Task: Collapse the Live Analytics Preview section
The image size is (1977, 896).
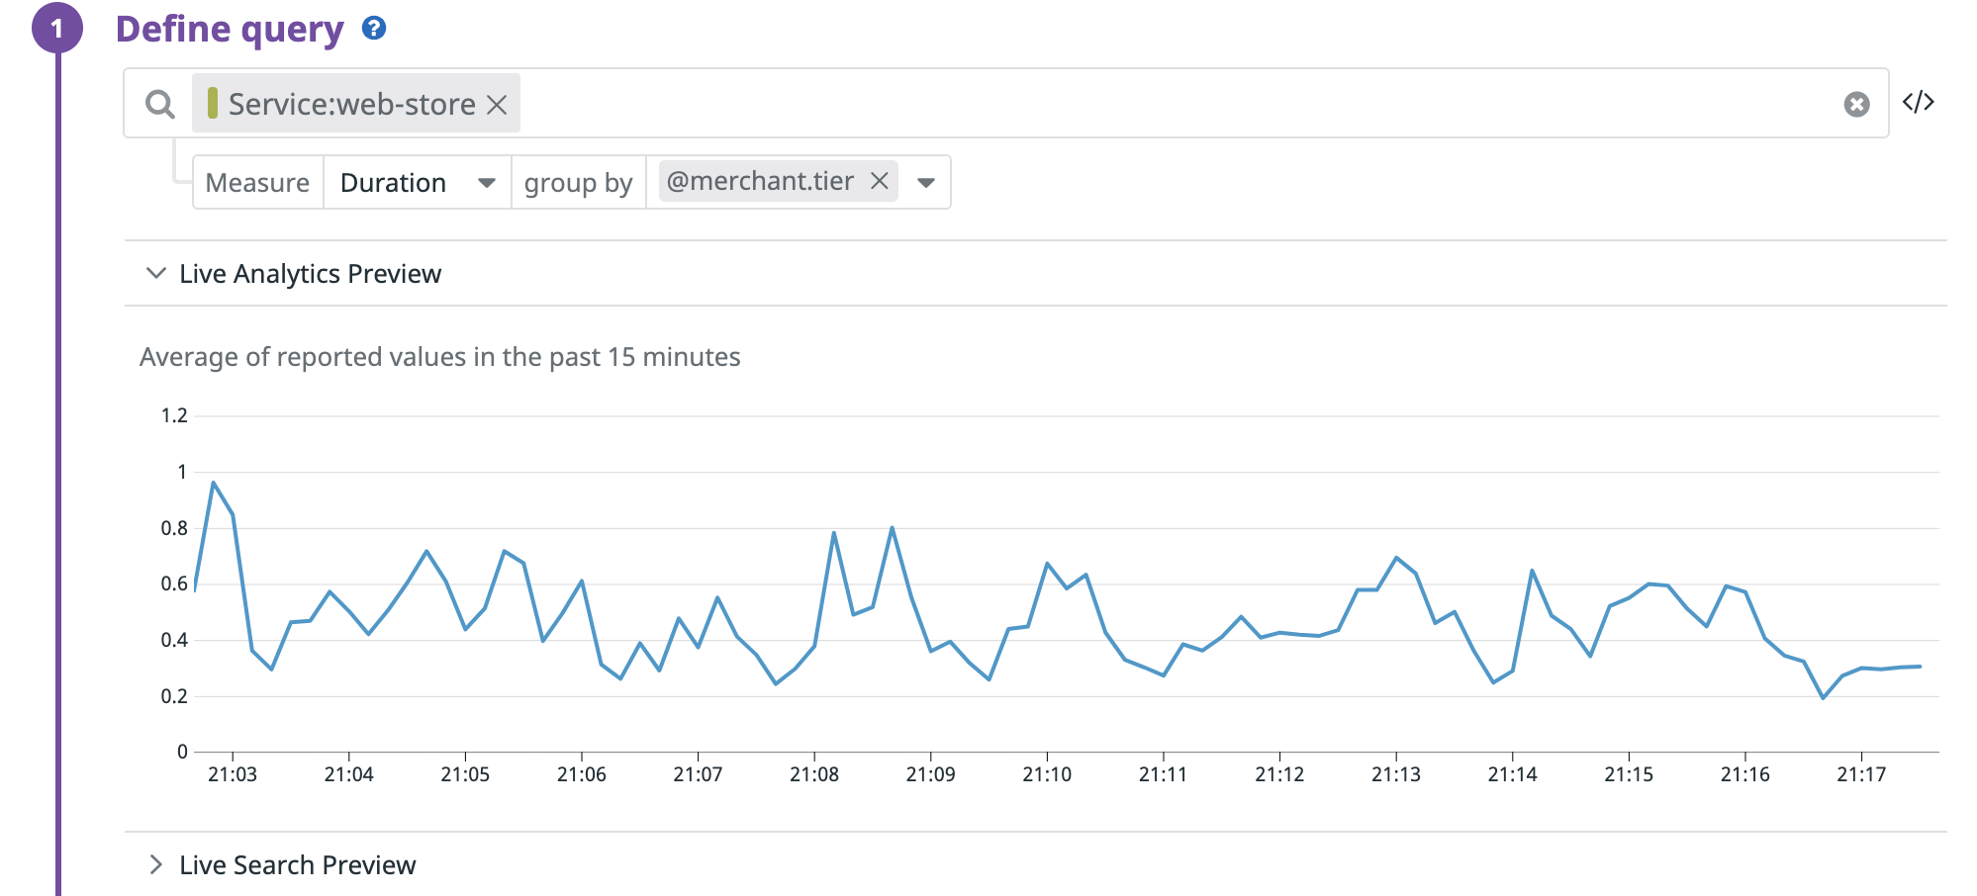Action: 155,273
